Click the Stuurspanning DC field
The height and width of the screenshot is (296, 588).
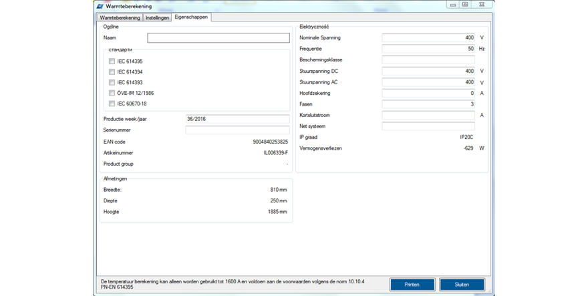point(428,71)
